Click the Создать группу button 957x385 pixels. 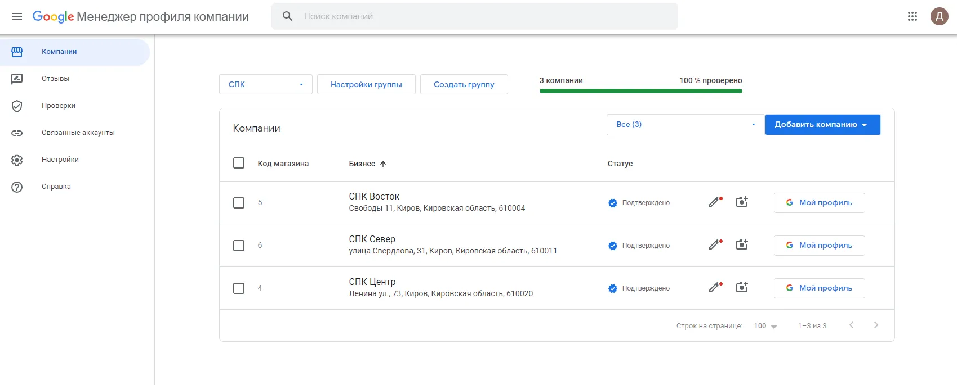[x=464, y=84]
